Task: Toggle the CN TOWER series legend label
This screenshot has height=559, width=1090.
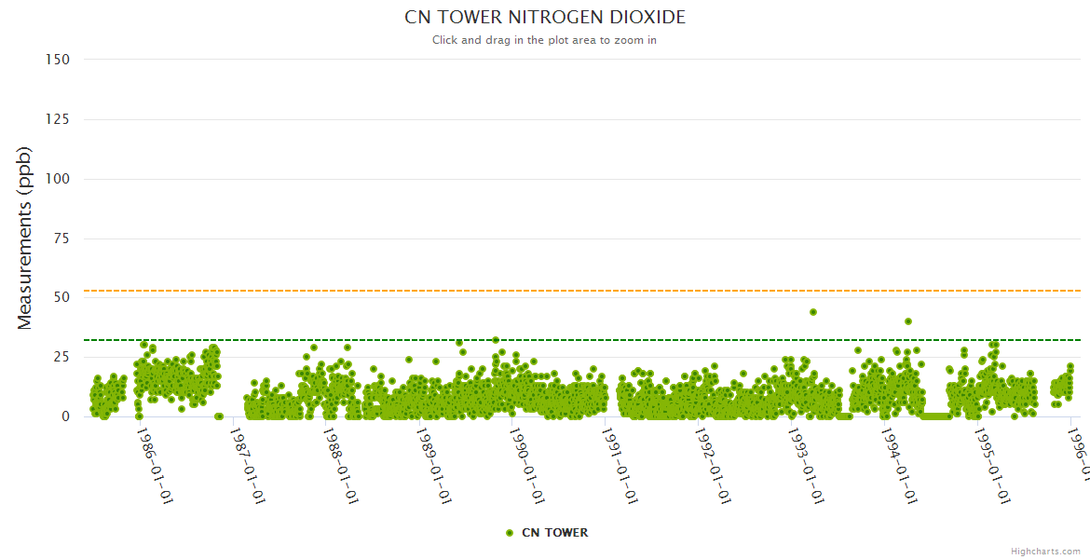Action: click(554, 533)
